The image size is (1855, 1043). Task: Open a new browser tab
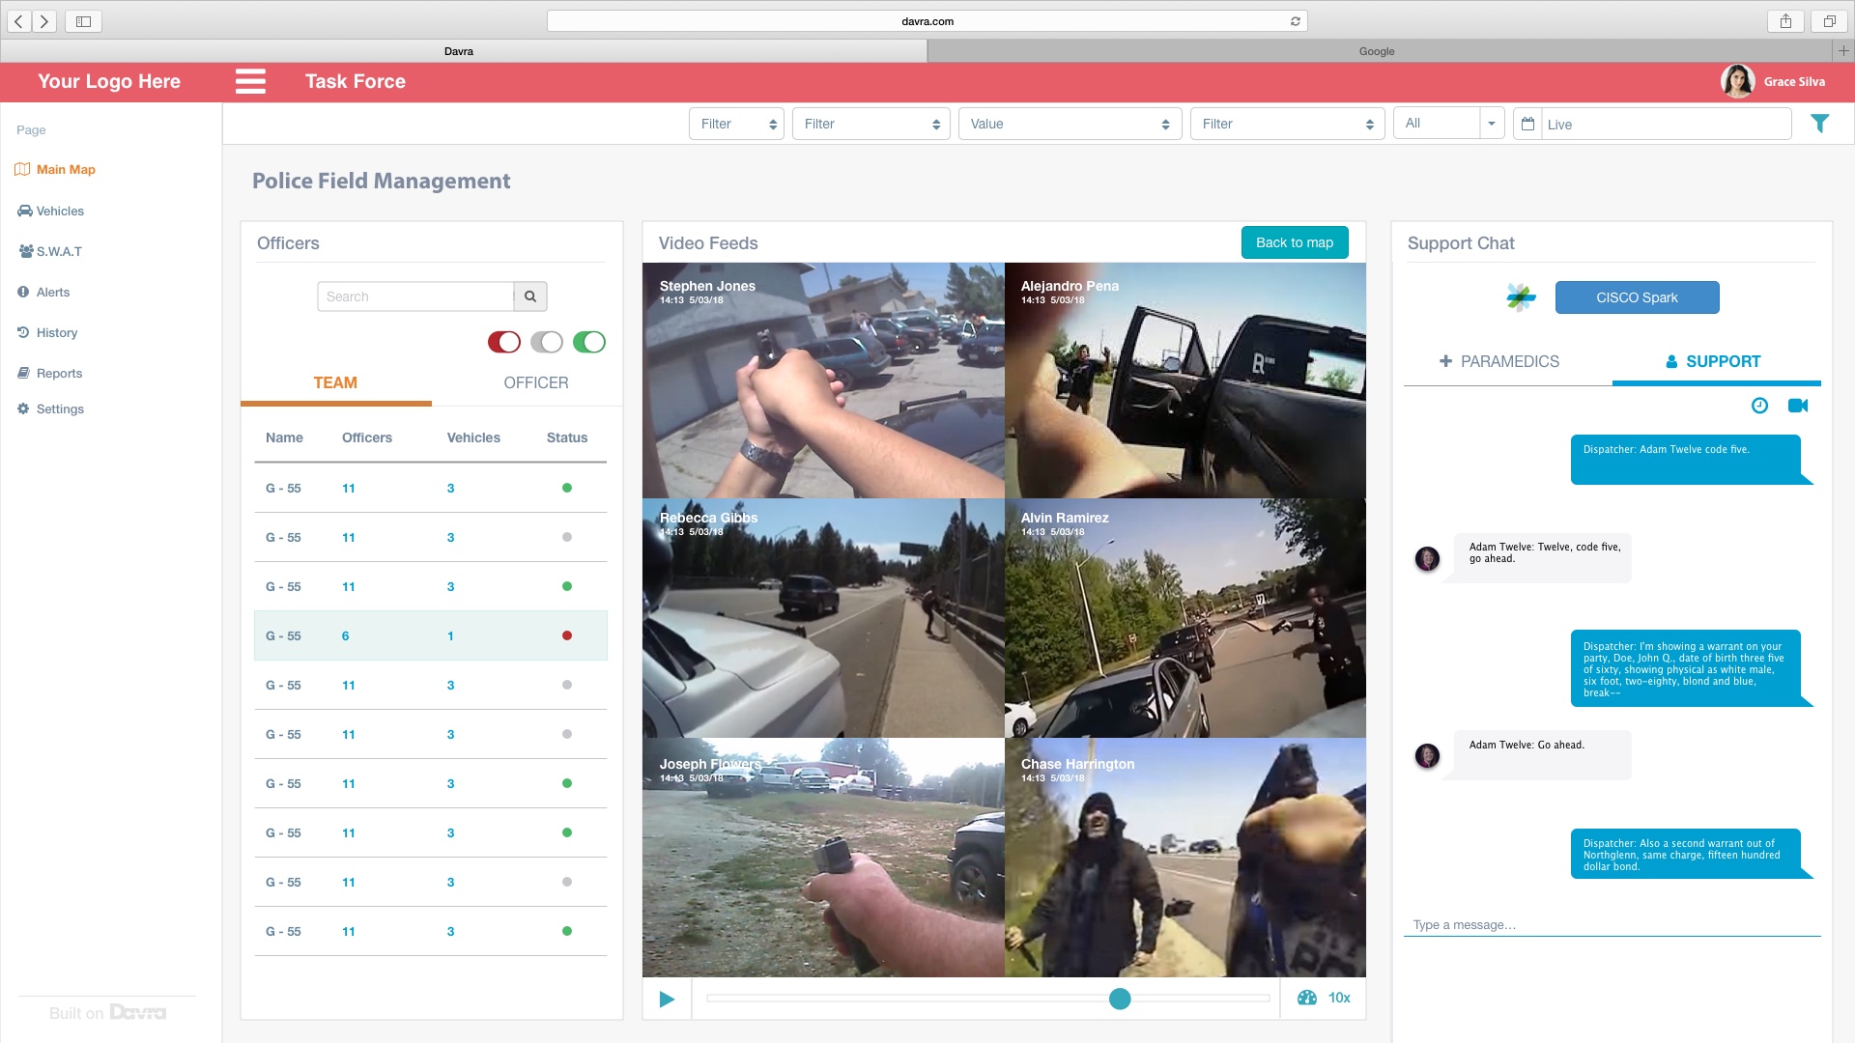coord(1843,50)
